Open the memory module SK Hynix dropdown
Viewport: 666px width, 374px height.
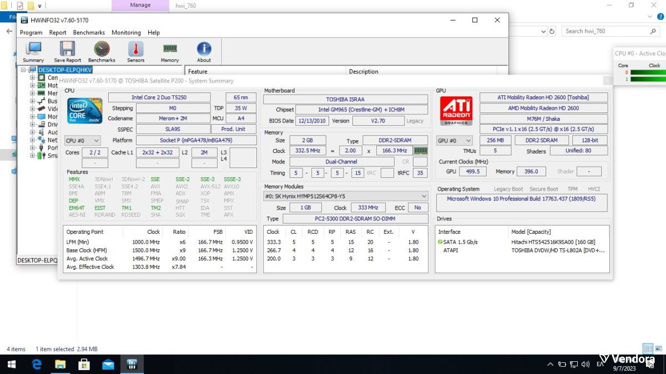pyautogui.click(x=345, y=196)
